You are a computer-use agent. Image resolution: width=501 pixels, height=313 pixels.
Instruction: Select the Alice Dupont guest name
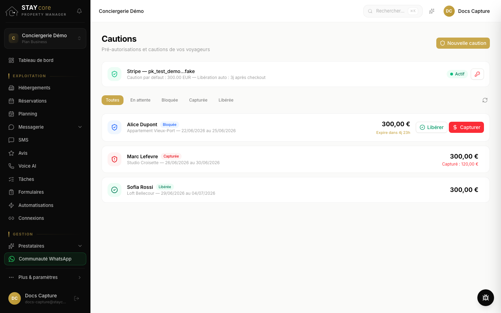click(142, 125)
